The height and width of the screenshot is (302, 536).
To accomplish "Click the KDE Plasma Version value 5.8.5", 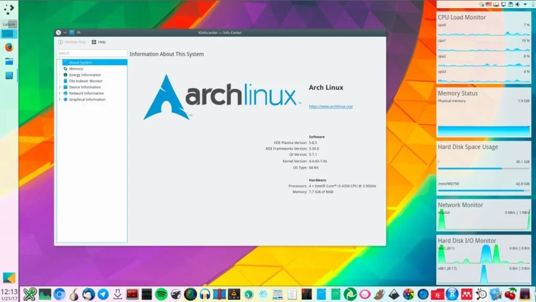I will click(313, 143).
